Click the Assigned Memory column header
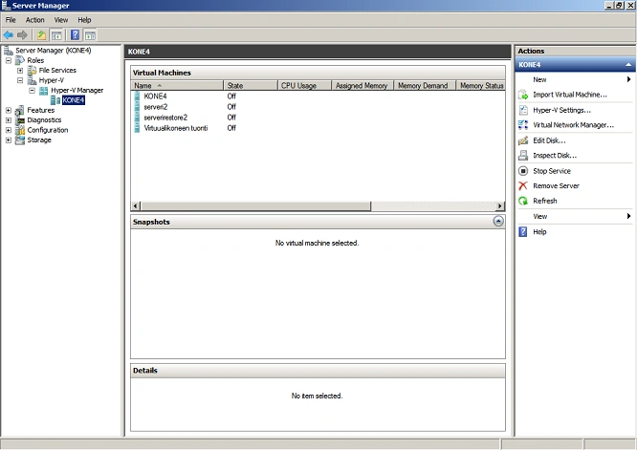This screenshot has width=637, height=450. pyautogui.click(x=362, y=86)
